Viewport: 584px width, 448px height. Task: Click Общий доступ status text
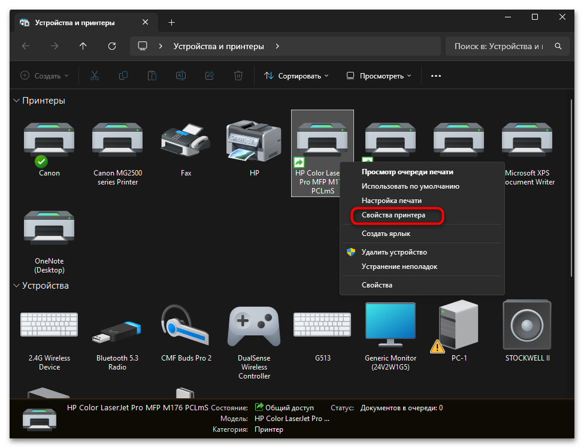point(289,408)
